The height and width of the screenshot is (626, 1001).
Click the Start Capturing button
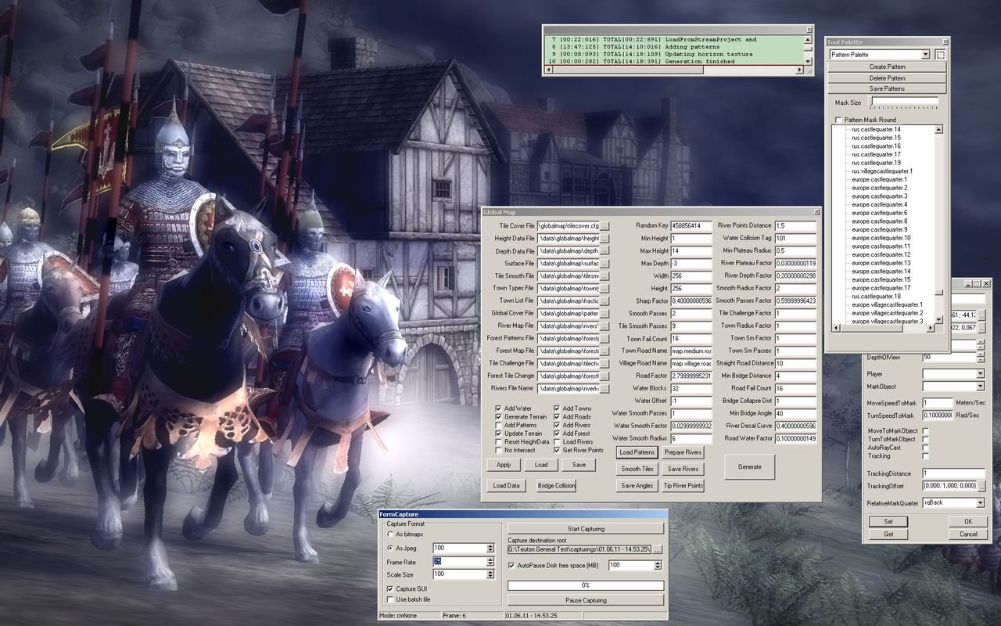(x=586, y=529)
